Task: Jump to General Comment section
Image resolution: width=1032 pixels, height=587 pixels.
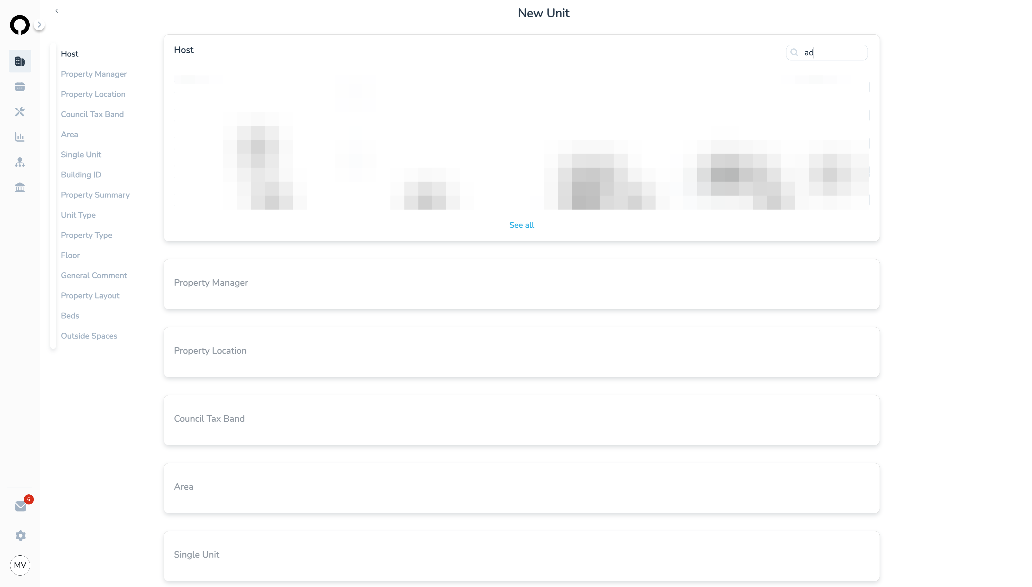Action: pos(94,275)
